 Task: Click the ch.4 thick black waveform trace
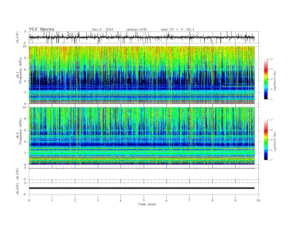click(141, 188)
